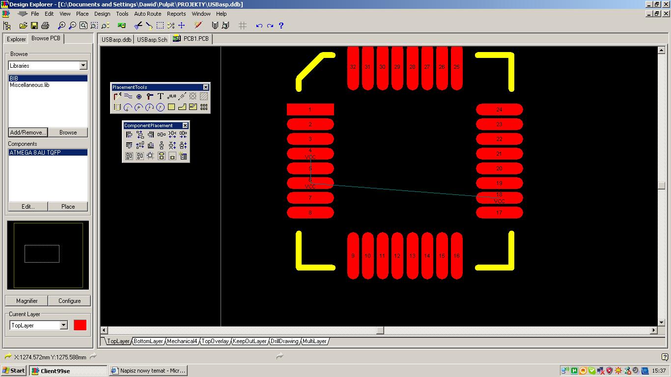Pick the Place Dimension tool
Screen dimensions: 671x377
182,97
